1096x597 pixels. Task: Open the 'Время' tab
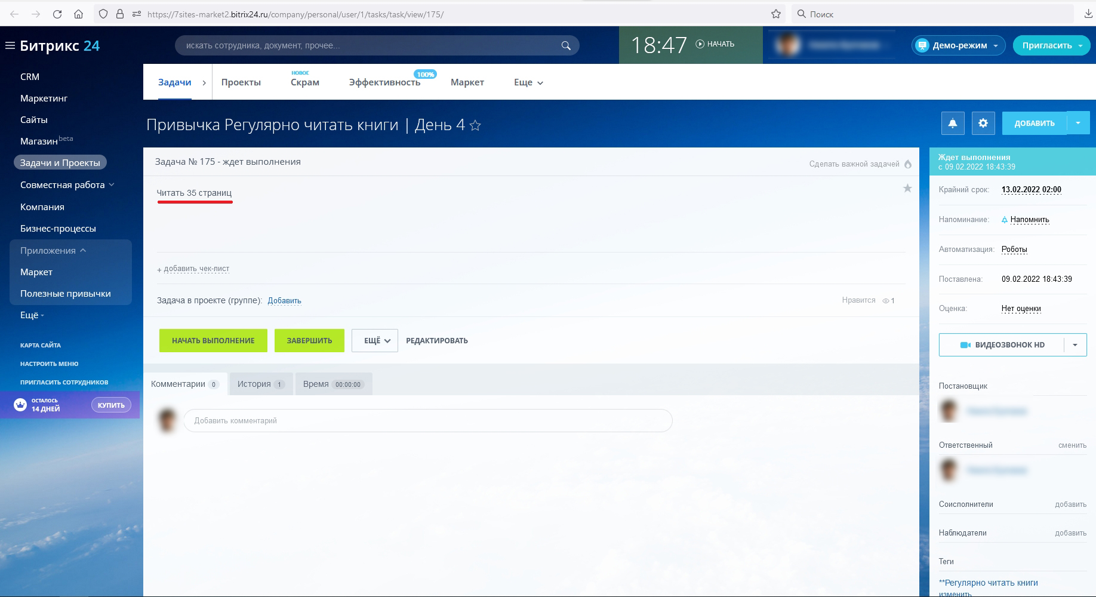[x=333, y=384]
